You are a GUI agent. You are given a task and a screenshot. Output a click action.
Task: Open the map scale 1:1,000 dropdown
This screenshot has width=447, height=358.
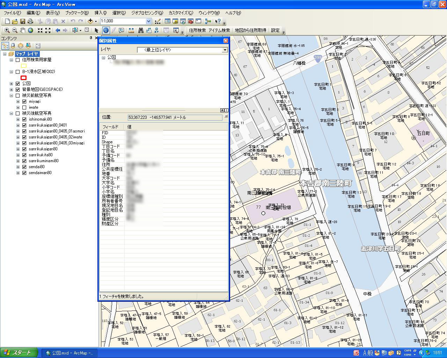click(148, 21)
